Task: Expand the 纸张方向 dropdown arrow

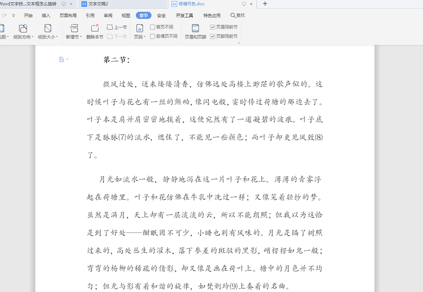Action: pyautogui.click(x=32, y=37)
